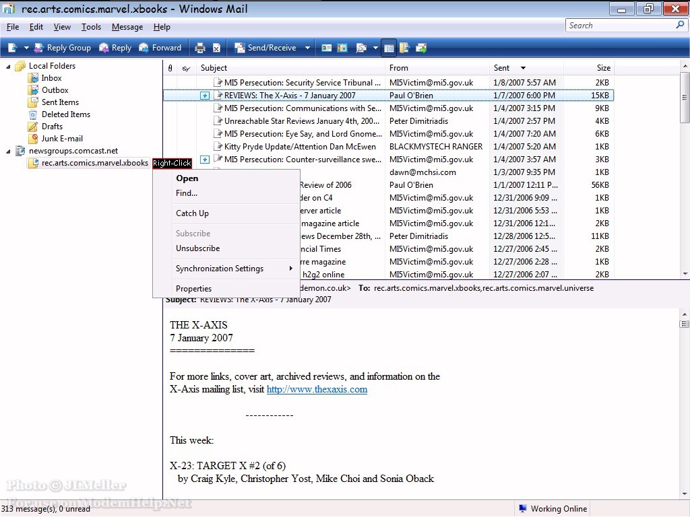
Task: Sort by the watch/ignore glasses column
Action: tap(186, 68)
